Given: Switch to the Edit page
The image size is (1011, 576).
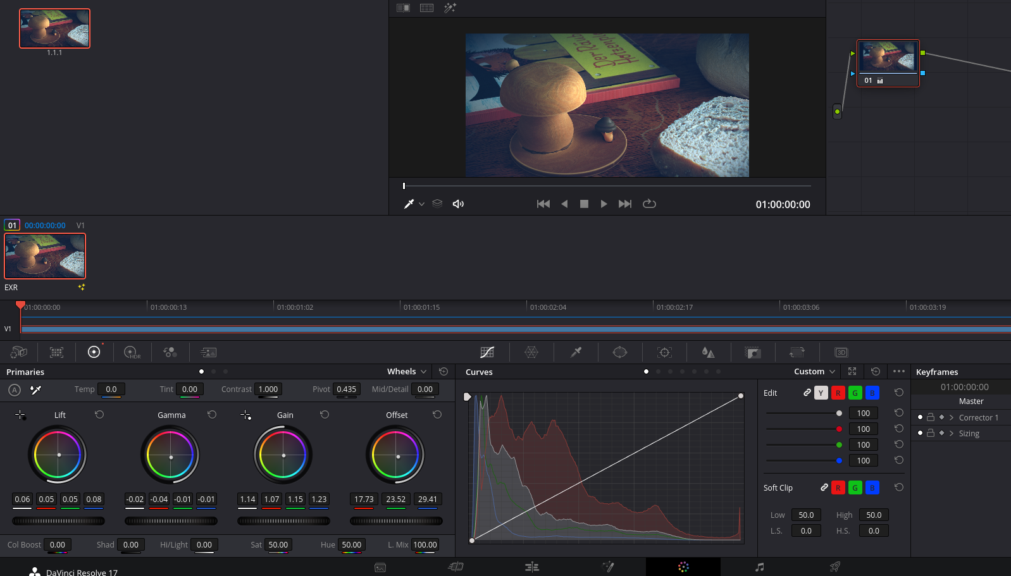Looking at the screenshot, I should click(532, 567).
